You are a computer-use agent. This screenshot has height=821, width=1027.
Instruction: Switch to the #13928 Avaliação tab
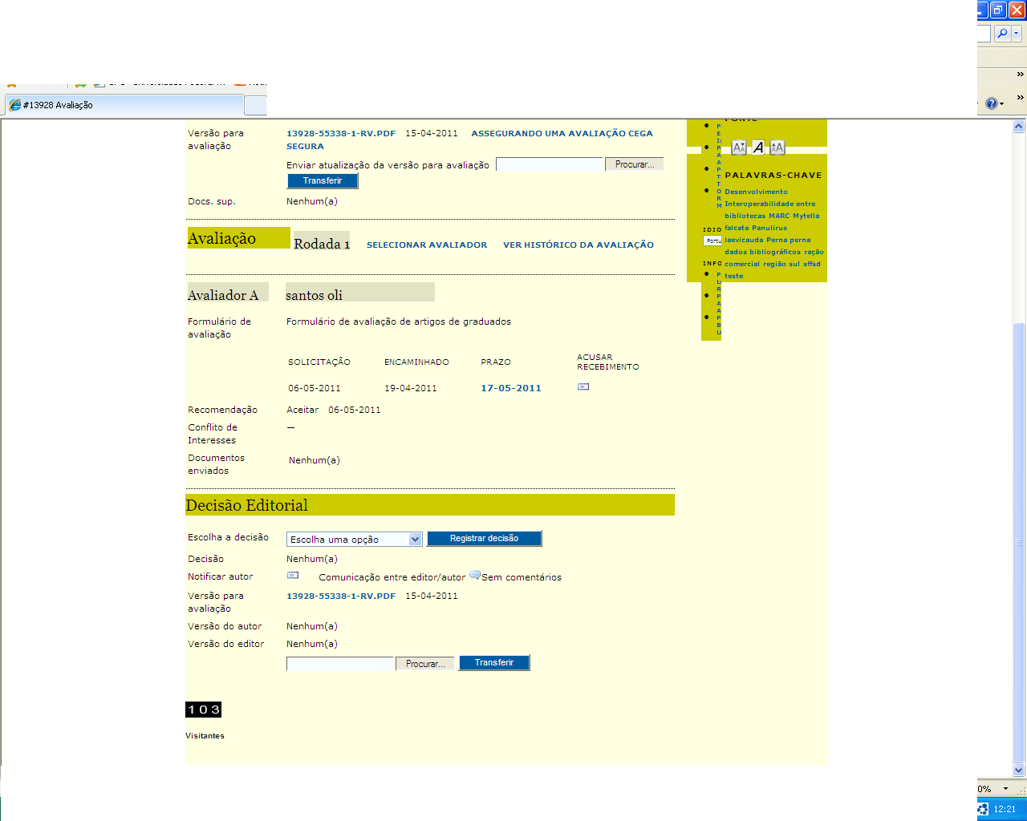124,105
